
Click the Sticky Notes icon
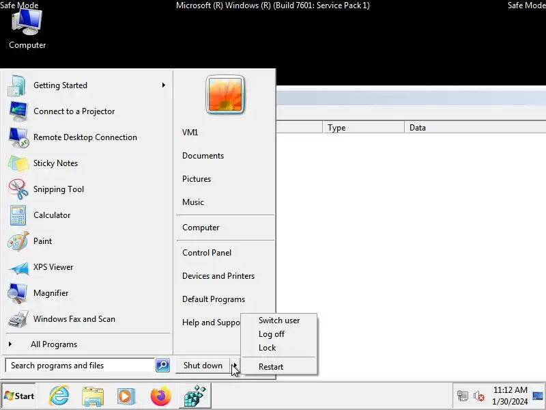(x=18, y=163)
